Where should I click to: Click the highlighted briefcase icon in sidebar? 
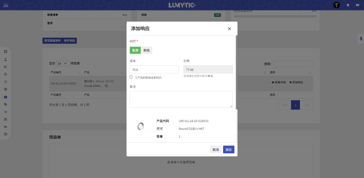6,97
